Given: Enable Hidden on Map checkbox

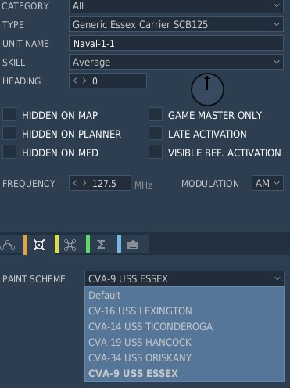Looking at the screenshot, I should (x=9, y=114).
